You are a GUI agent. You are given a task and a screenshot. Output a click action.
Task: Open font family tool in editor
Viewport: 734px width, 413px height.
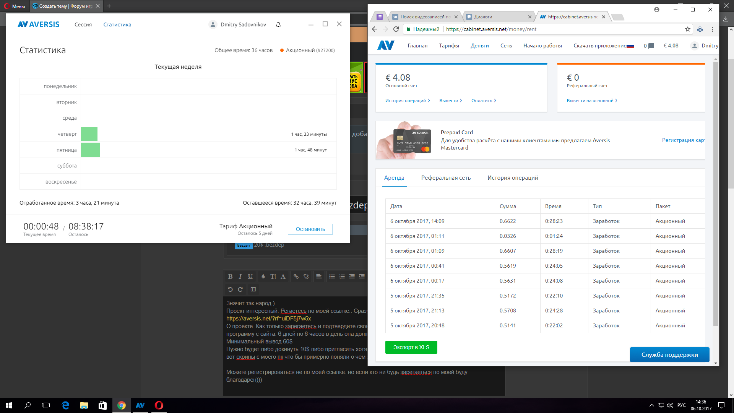pos(283,276)
